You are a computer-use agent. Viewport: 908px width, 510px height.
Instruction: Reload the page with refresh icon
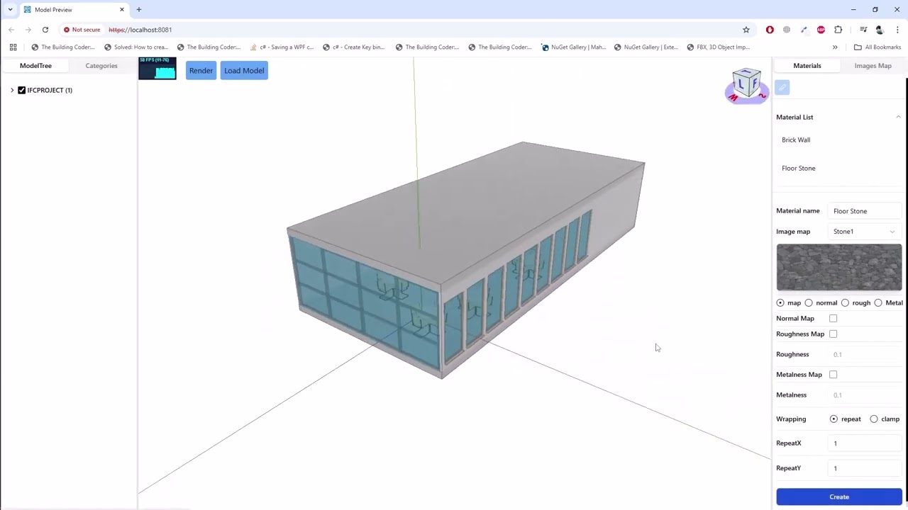45,30
